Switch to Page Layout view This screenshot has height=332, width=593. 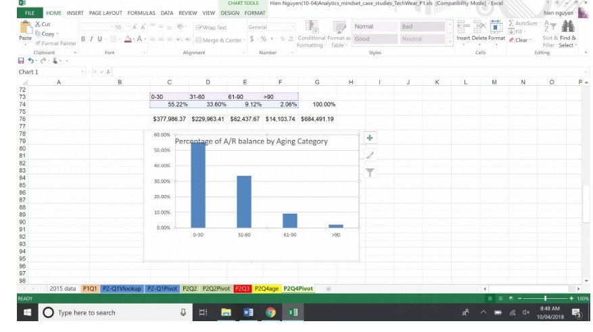point(500,298)
